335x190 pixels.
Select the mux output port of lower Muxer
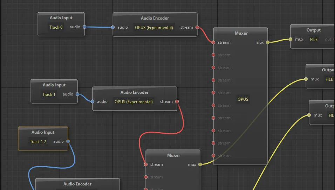click(200, 164)
